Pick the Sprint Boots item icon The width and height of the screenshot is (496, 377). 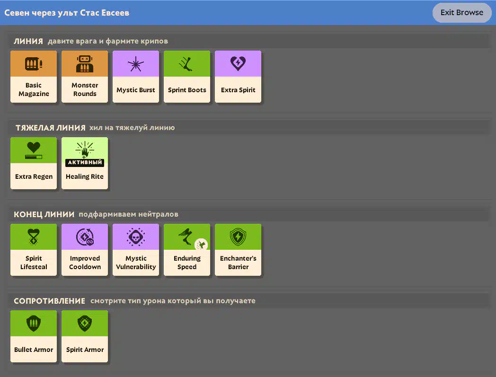[186, 63]
